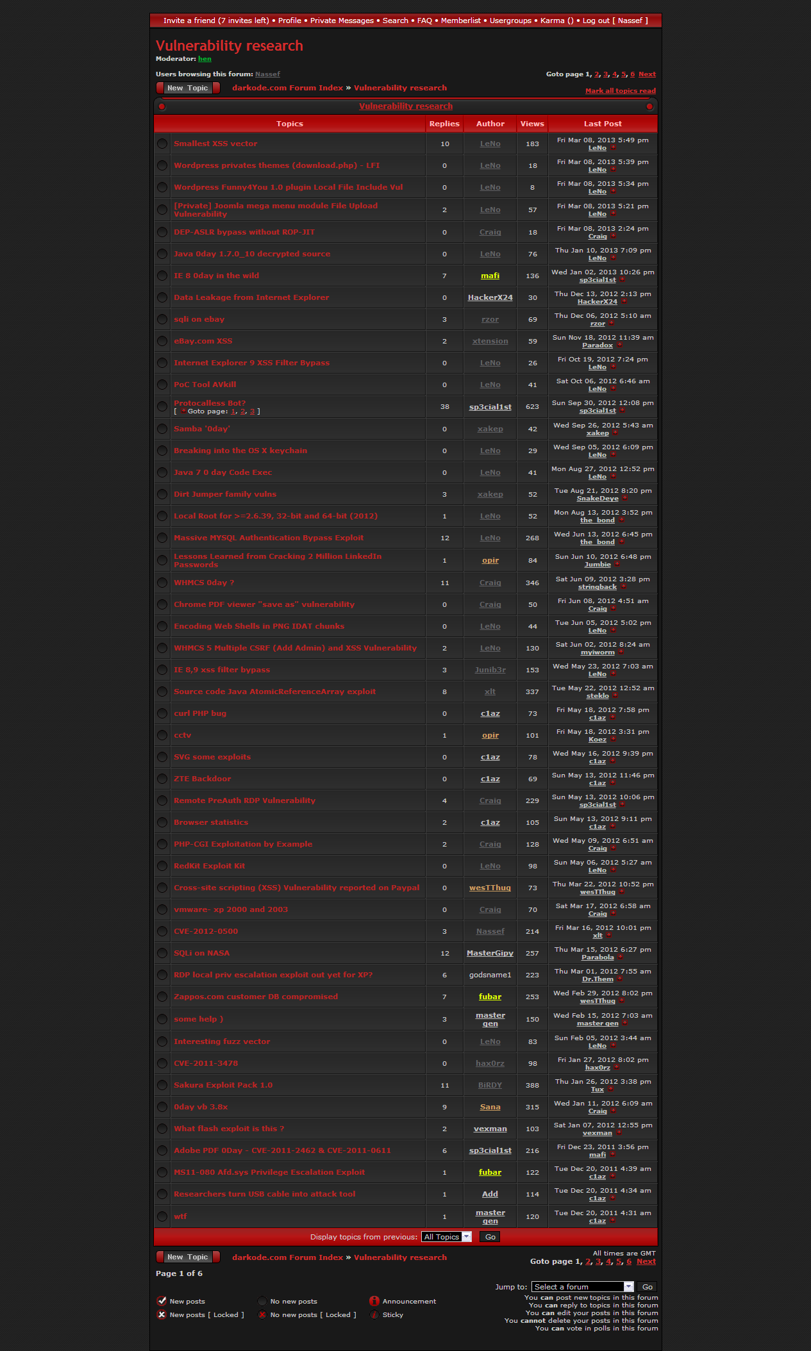Click latest post icon in Zappos.com topic row
The height and width of the screenshot is (1351, 811).
point(621,1001)
